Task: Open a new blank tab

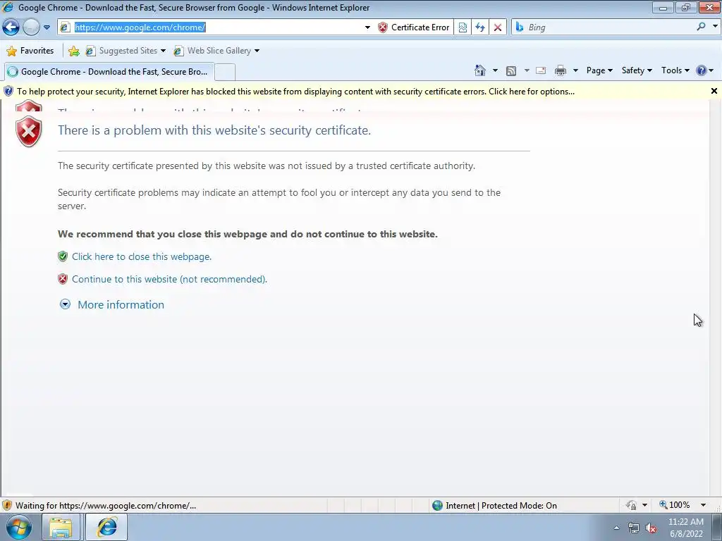Action: pyautogui.click(x=225, y=73)
